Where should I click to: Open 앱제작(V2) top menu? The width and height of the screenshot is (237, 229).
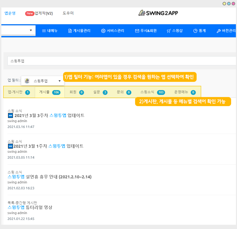pos(43,13)
